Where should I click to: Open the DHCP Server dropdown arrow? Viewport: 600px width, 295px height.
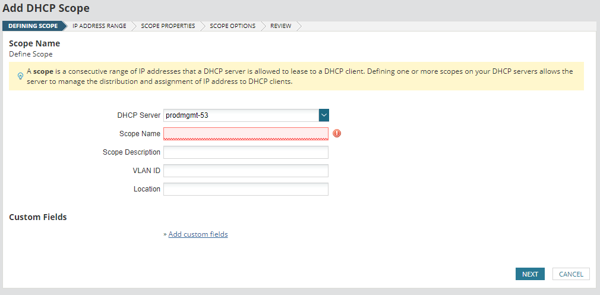coord(324,115)
